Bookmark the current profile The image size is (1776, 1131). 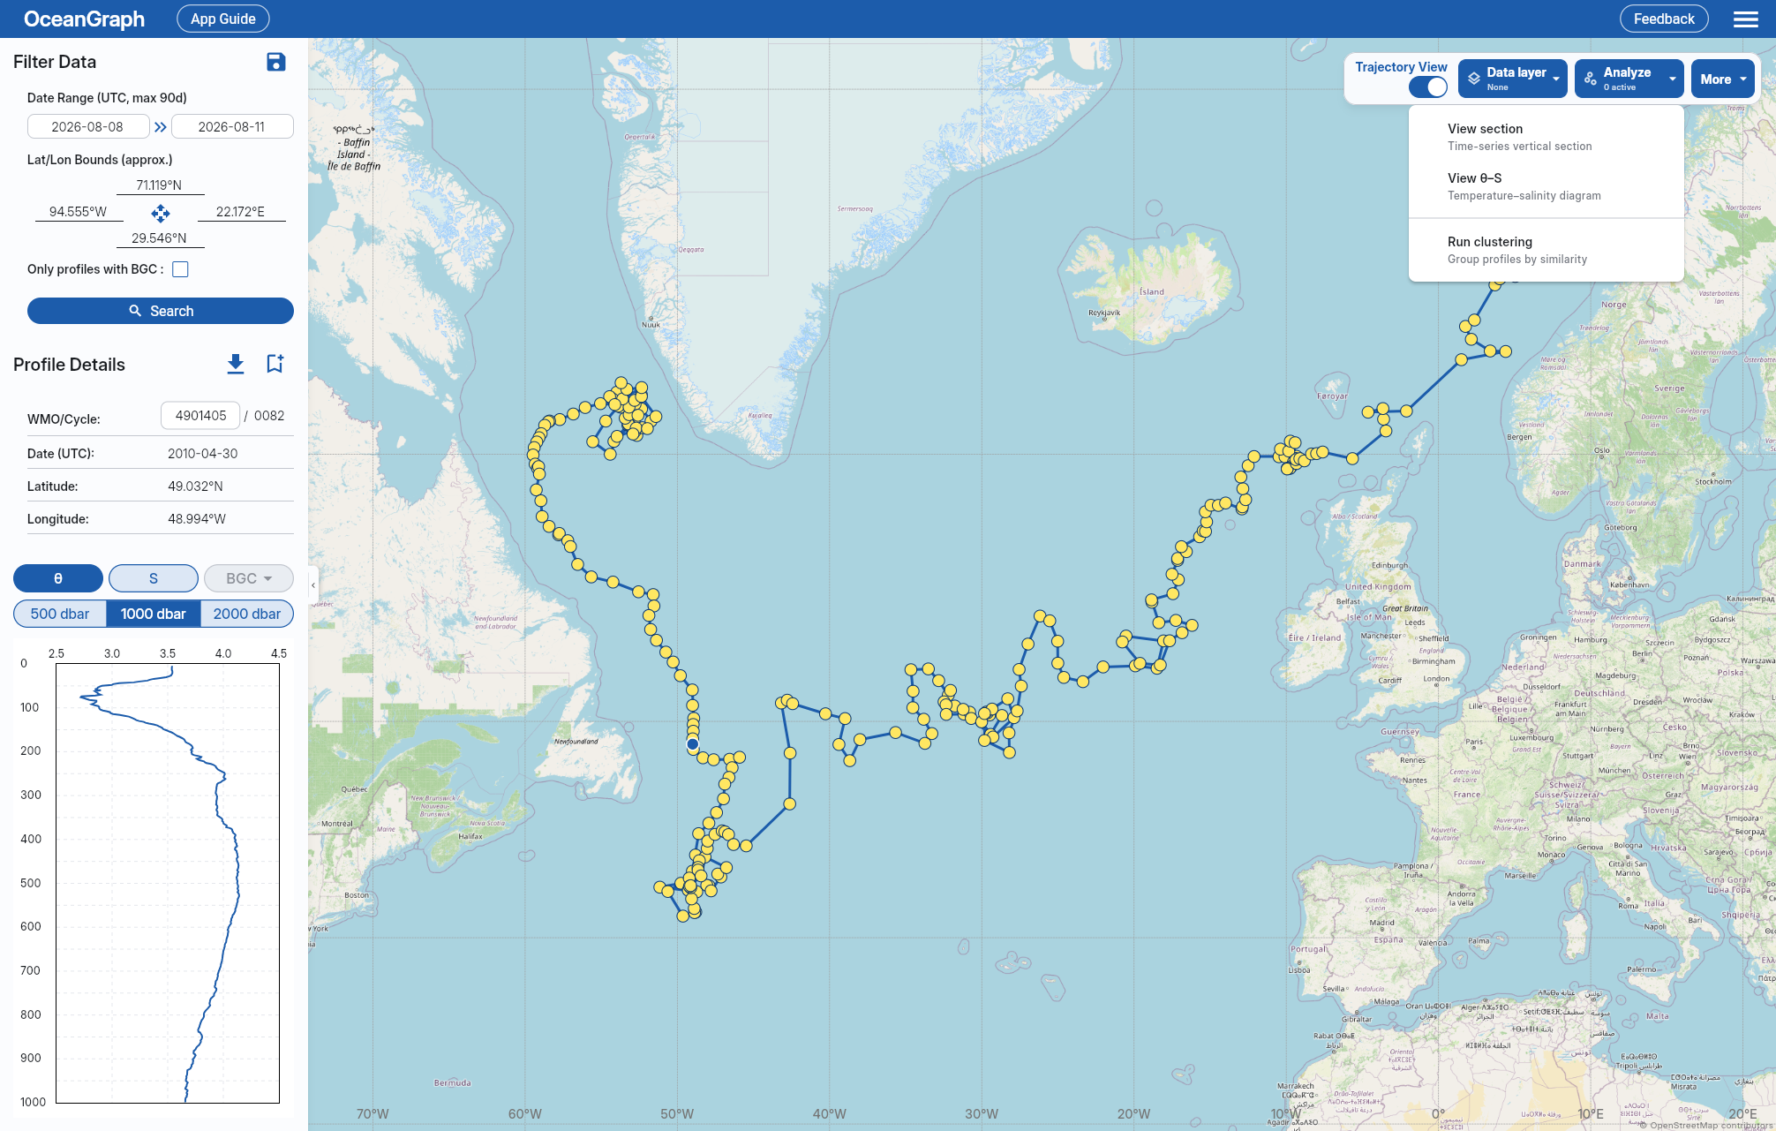(275, 364)
